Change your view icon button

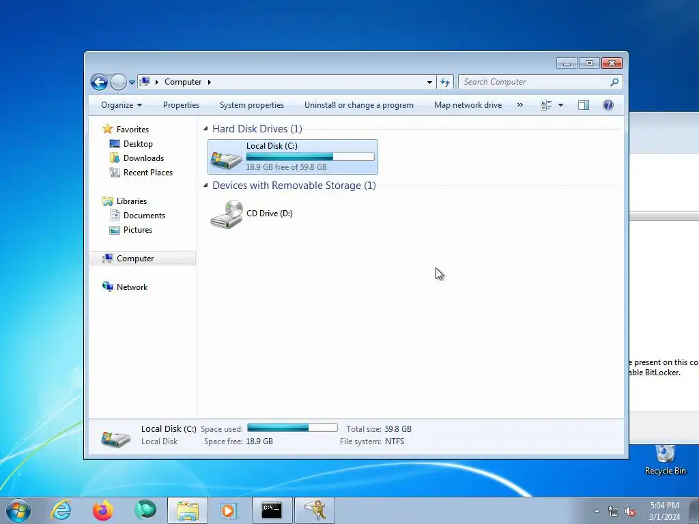point(546,105)
